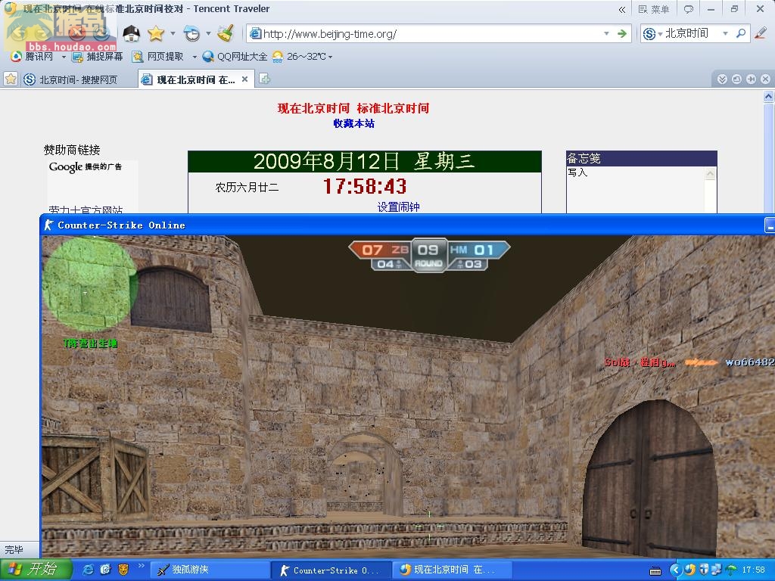Open the 菜单 menu
This screenshot has width=775, height=581.
pos(654,9)
